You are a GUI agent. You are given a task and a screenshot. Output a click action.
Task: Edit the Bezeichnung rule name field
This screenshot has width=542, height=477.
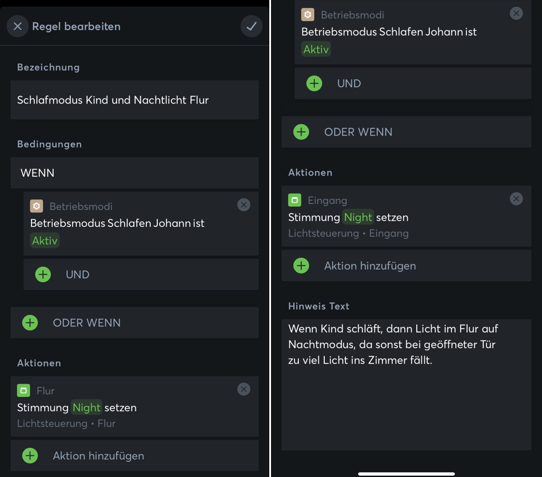pos(134,100)
